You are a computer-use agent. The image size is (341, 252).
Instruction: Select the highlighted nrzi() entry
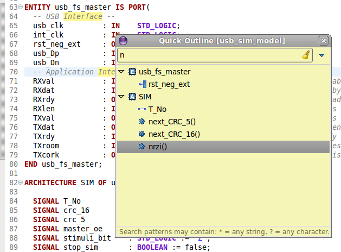[158, 147]
